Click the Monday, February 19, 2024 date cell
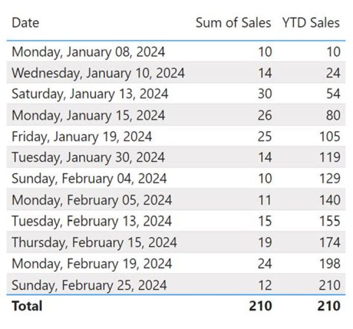This screenshot has width=353, height=329. pyautogui.click(x=92, y=263)
